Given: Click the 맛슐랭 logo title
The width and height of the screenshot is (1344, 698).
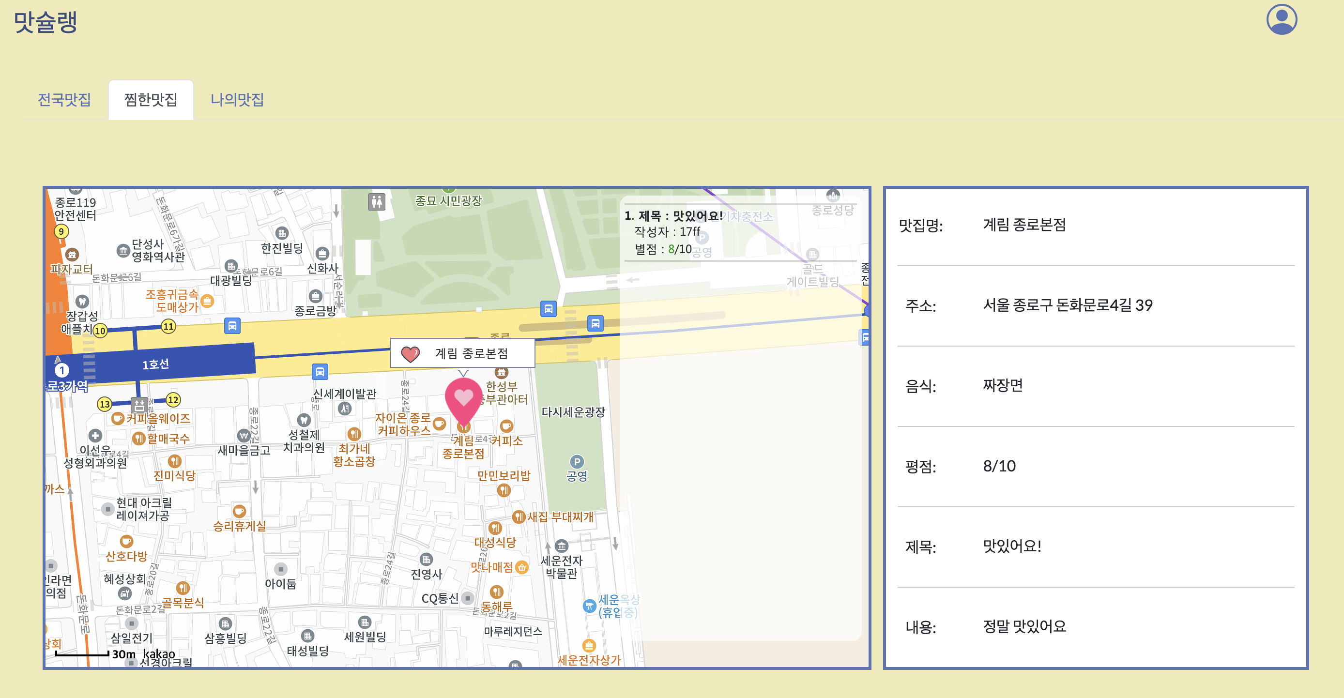Looking at the screenshot, I should 46,22.
